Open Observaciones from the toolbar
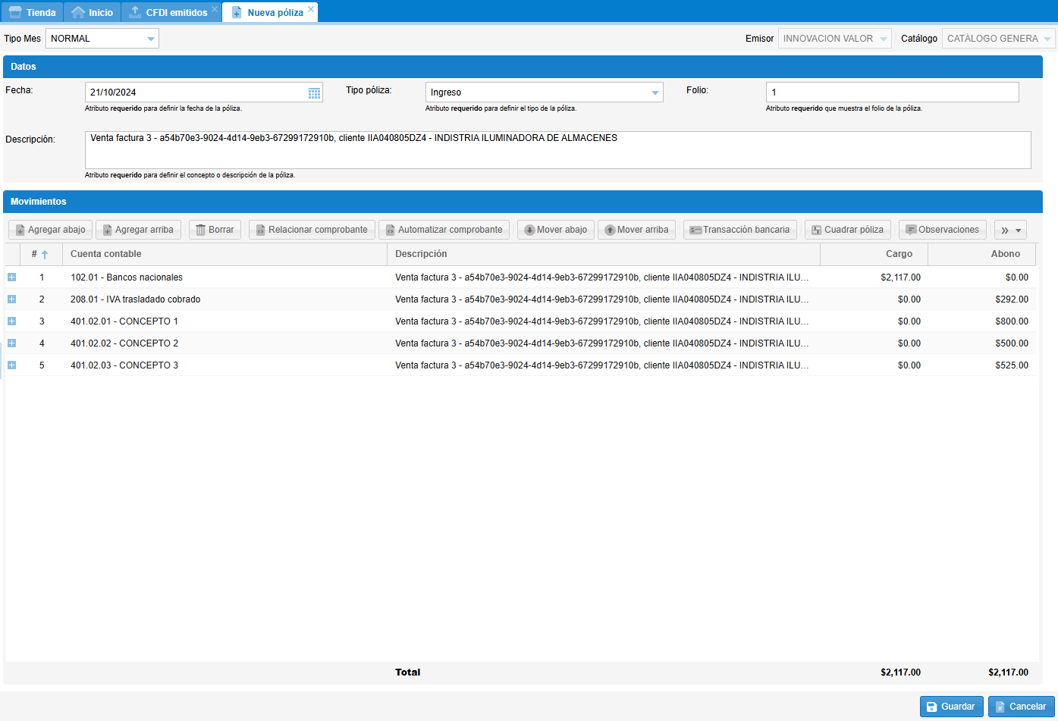The image size is (1058, 721). (942, 230)
